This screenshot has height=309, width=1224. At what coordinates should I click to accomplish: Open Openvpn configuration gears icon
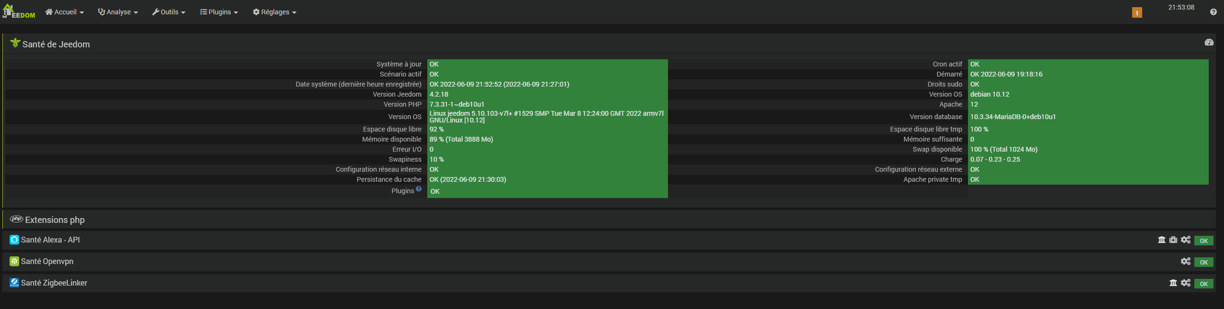point(1185,261)
